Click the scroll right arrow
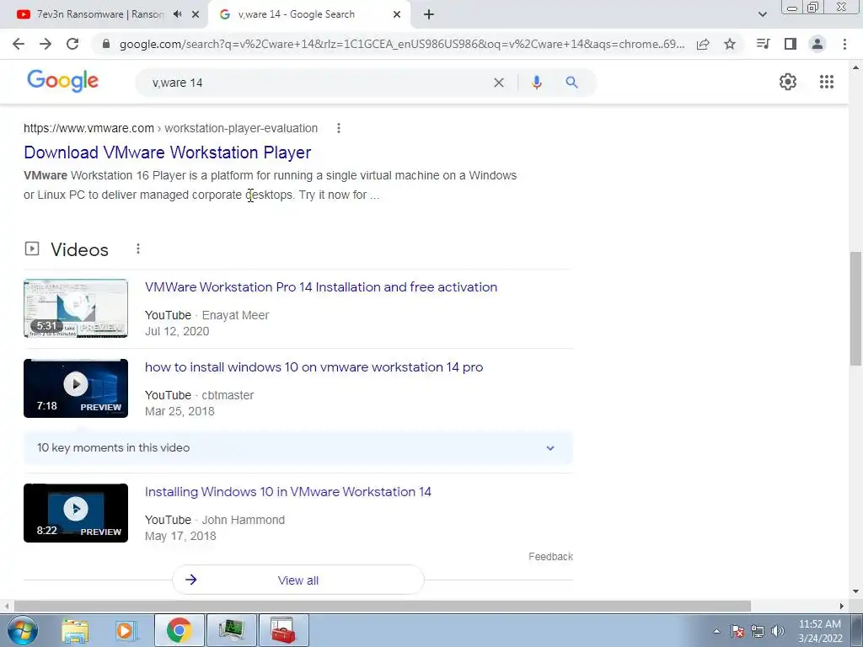863x647 pixels. (842, 606)
